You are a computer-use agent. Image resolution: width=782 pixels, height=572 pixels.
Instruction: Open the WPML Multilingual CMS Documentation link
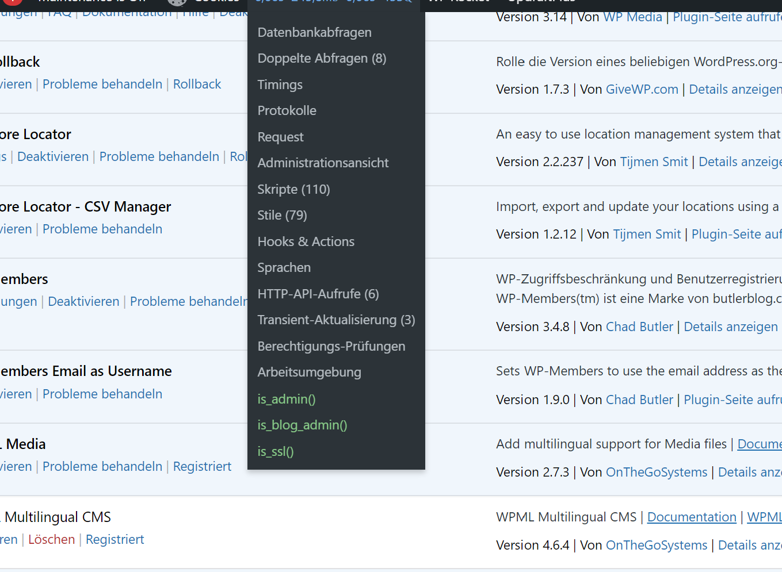692,517
